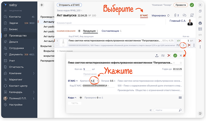Expand product row with right chevron
Viewport: 206px width, 121px height.
184,45
